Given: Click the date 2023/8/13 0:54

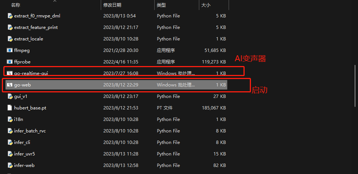Looking at the screenshot, I should tap(119, 16).
